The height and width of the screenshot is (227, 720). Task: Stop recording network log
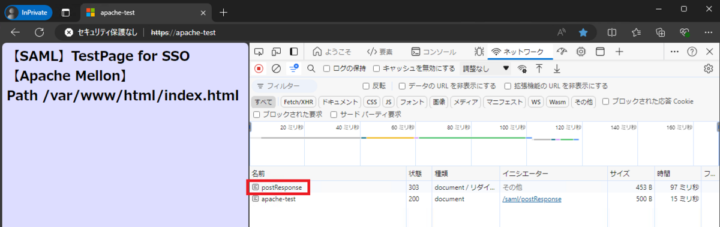tap(259, 68)
